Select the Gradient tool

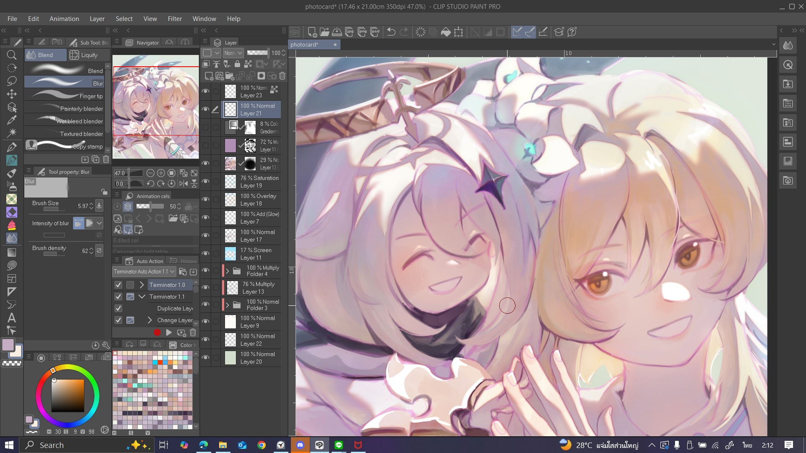(12, 252)
